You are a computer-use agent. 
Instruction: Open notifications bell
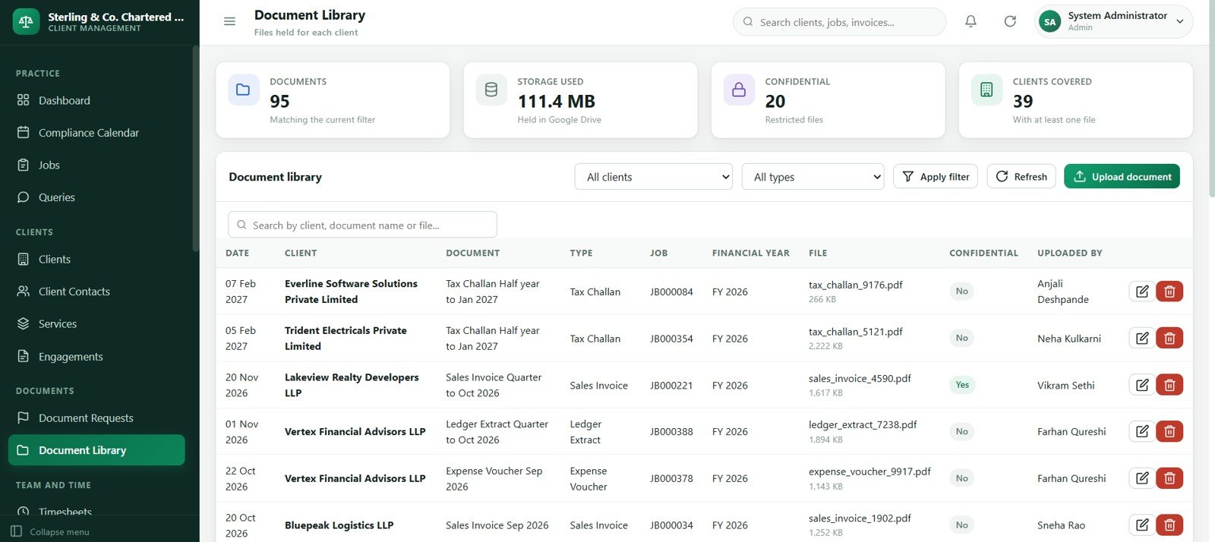click(x=970, y=21)
